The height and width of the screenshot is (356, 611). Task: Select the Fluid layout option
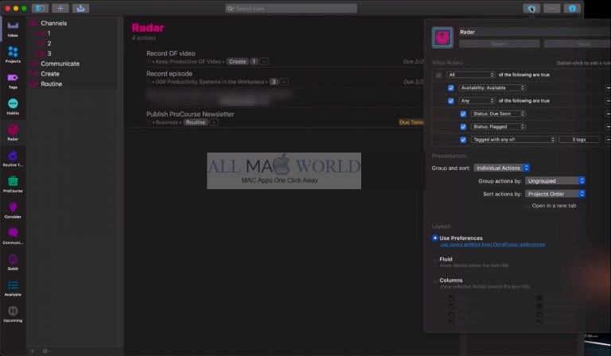(435, 259)
